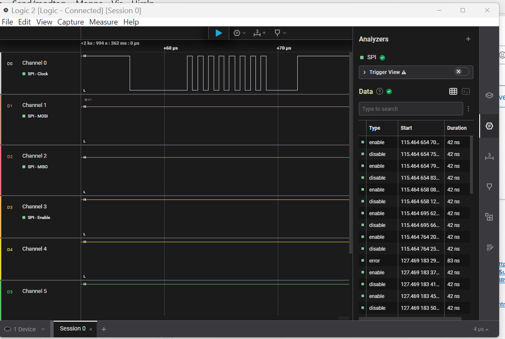The width and height of the screenshot is (505, 339).
Task: Open the Help menu
Action: point(131,22)
